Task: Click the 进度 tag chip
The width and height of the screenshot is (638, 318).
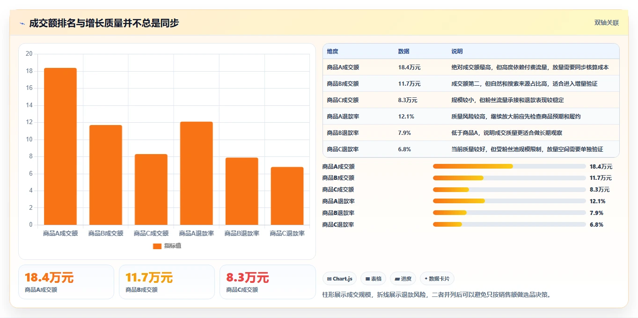Action: [x=403, y=279]
